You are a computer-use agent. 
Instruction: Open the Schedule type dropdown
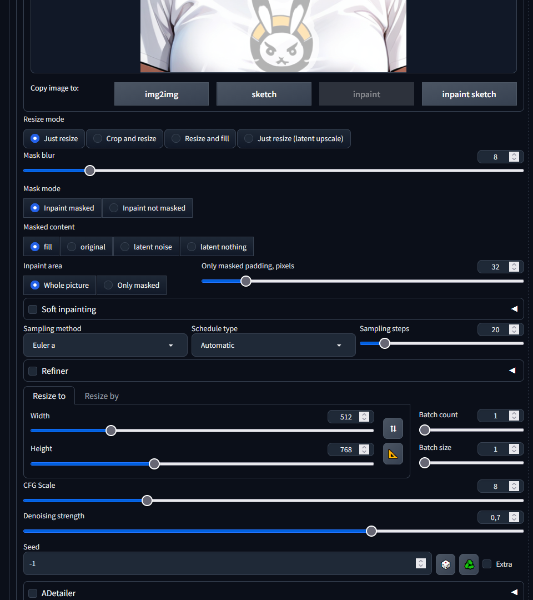click(273, 345)
